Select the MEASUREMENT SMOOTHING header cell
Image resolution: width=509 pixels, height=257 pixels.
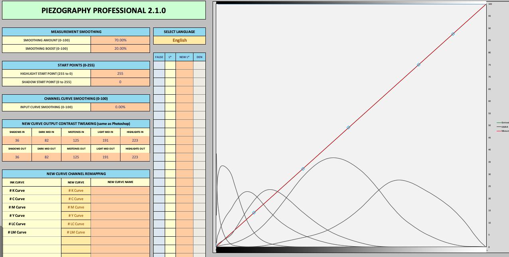[76, 32]
